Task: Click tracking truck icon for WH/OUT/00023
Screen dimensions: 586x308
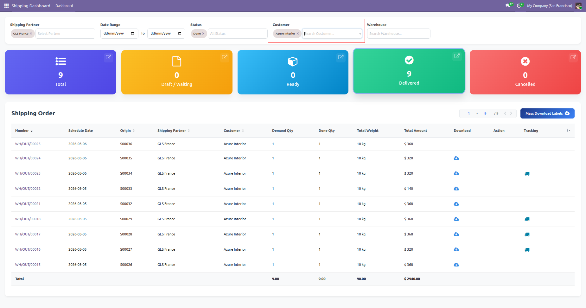Action: click(x=527, y=174)
